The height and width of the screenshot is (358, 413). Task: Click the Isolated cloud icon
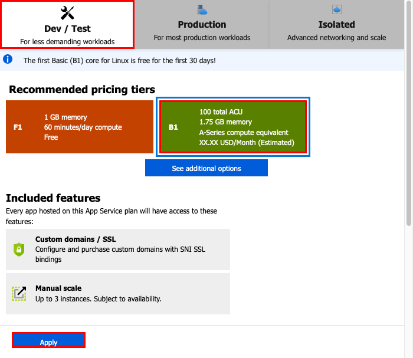coord(337,9)
